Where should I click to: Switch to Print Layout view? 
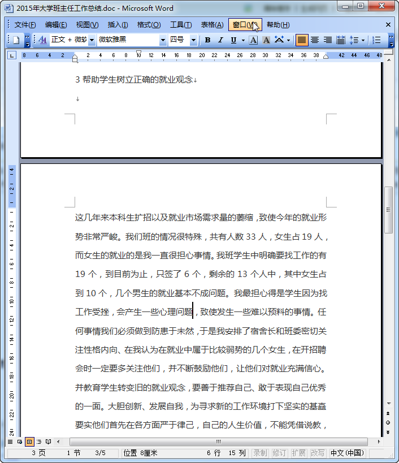tap(29, 442)
